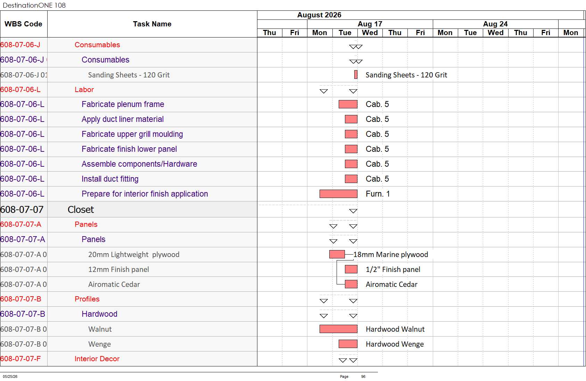Screen dimensions: 586x381
Task: Click the 1/2" Finish panel bar label
Action: (x=393, y=270)
